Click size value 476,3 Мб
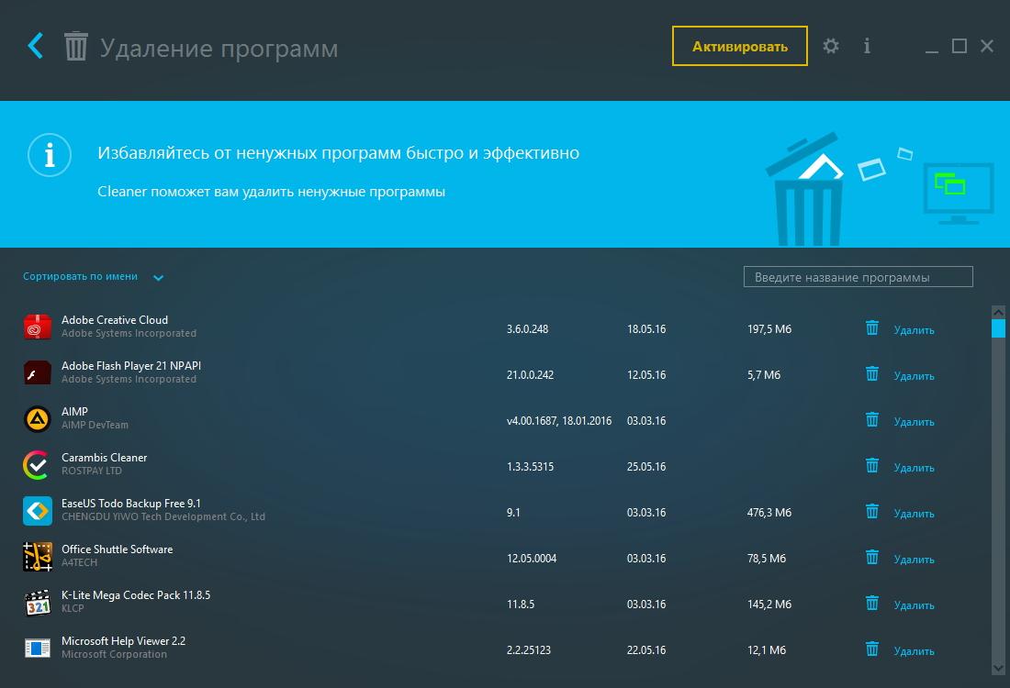Viewport: 1010px width, 688px height. click(769, 512)
